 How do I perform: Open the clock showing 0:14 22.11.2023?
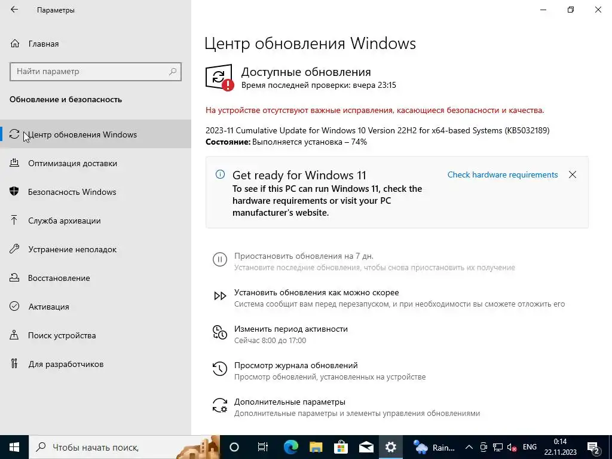coord(560,447)
